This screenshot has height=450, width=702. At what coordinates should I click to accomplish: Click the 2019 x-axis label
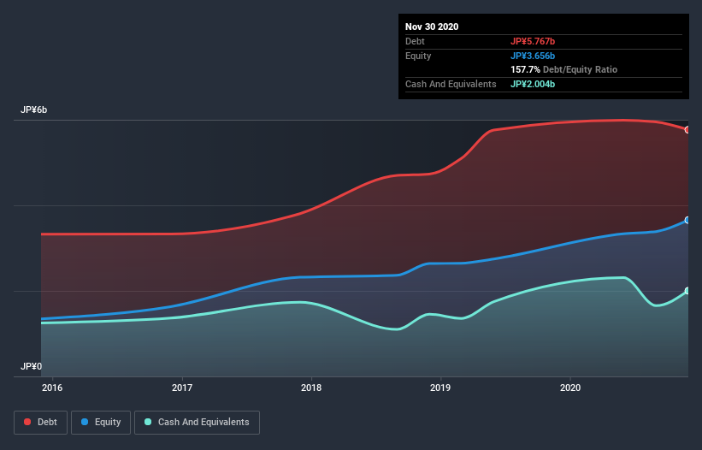click(x=440, y=388)
